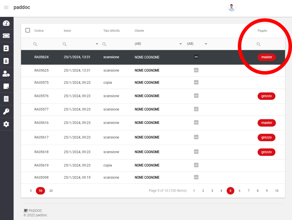Open the dashboard gauge sidebar icon
This screenshot has width=292, height=220.
(x=6, y=23)
